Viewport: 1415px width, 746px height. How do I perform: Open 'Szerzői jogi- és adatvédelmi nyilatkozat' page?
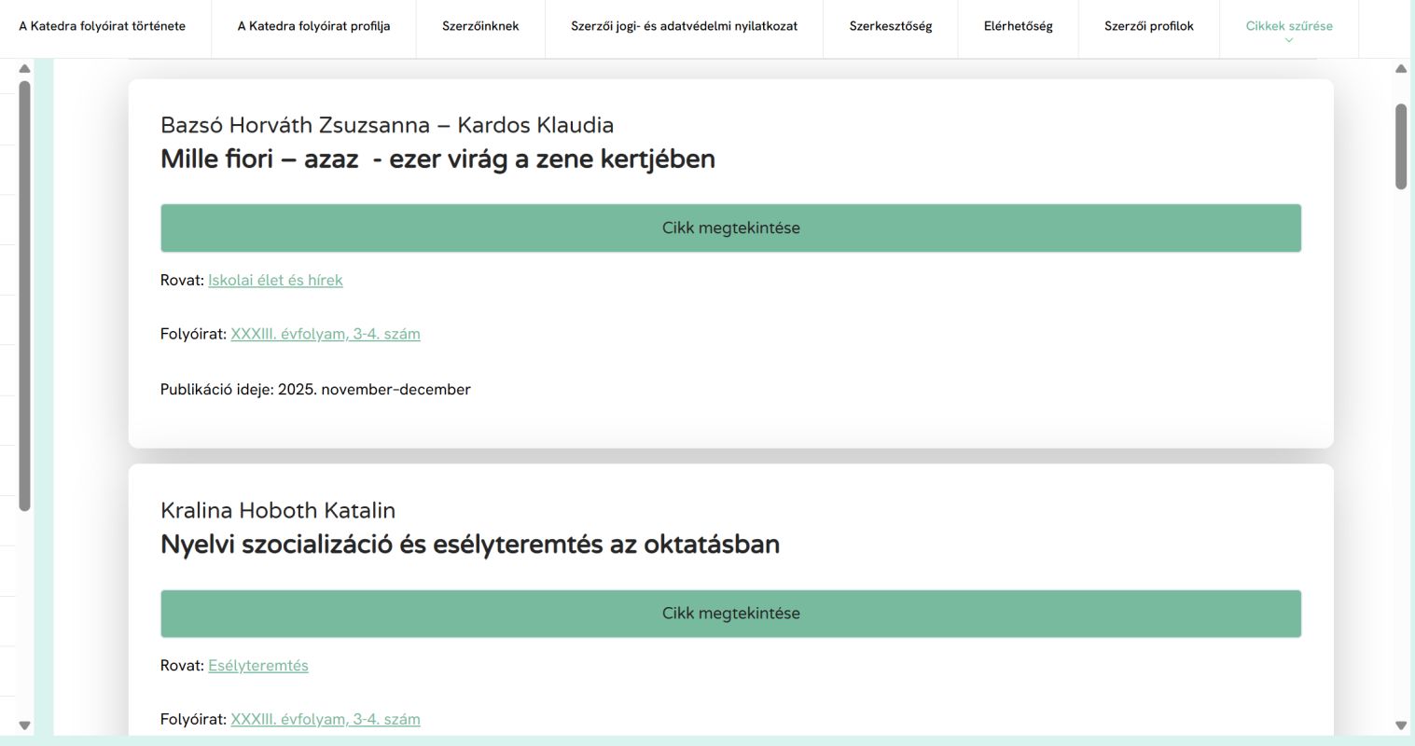point(684,26)
